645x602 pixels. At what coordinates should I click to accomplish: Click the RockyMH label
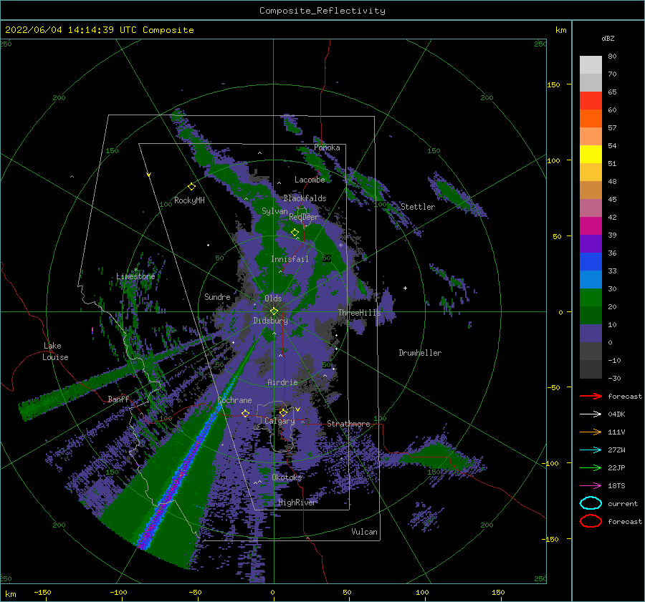[x=189, y=200]
